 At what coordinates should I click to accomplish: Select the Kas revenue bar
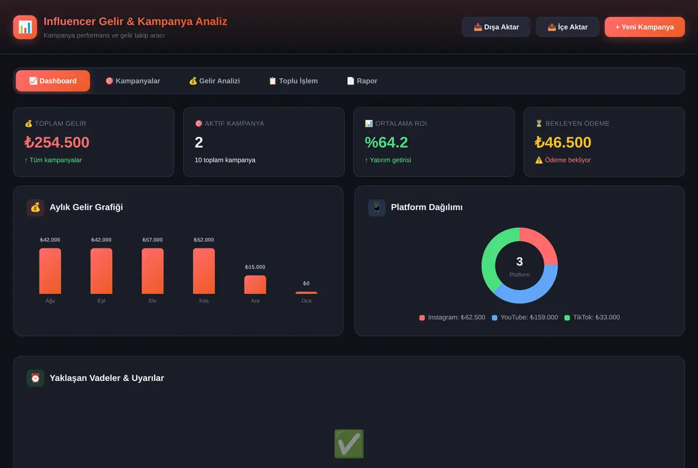tap(204, 271)
